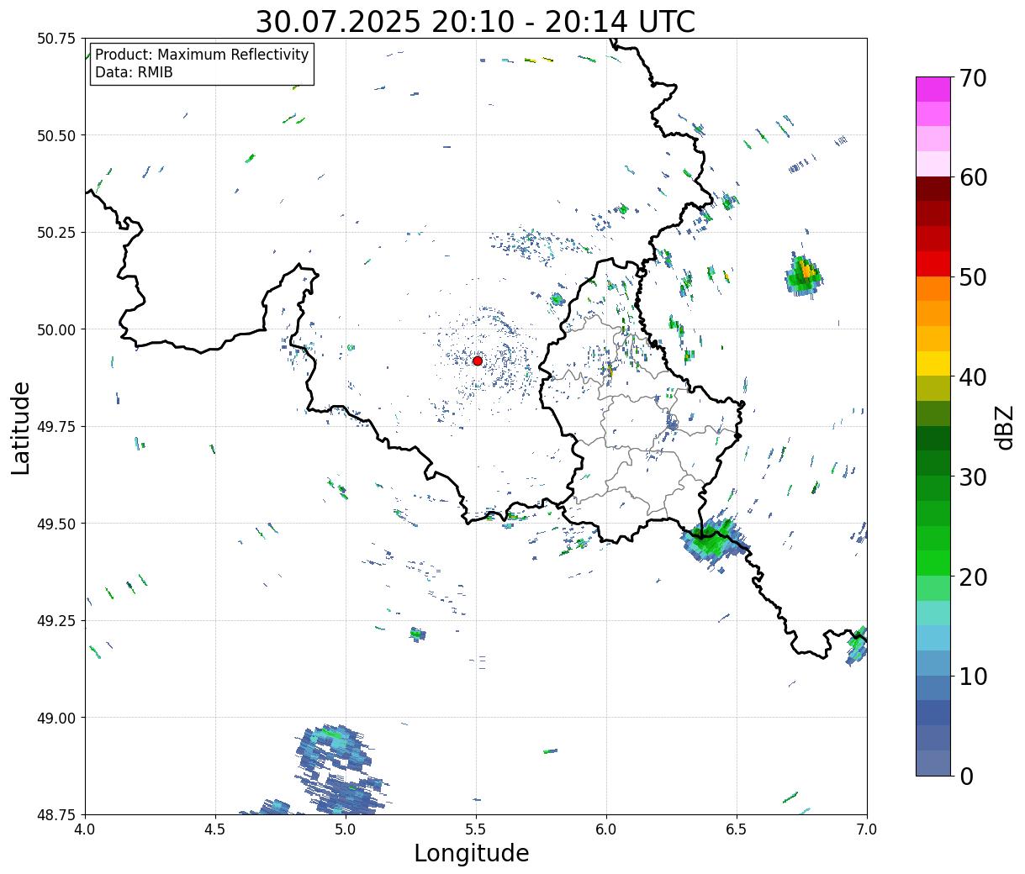Click colorbar tick label 50

pyautogui.click(x=972, y=277)
